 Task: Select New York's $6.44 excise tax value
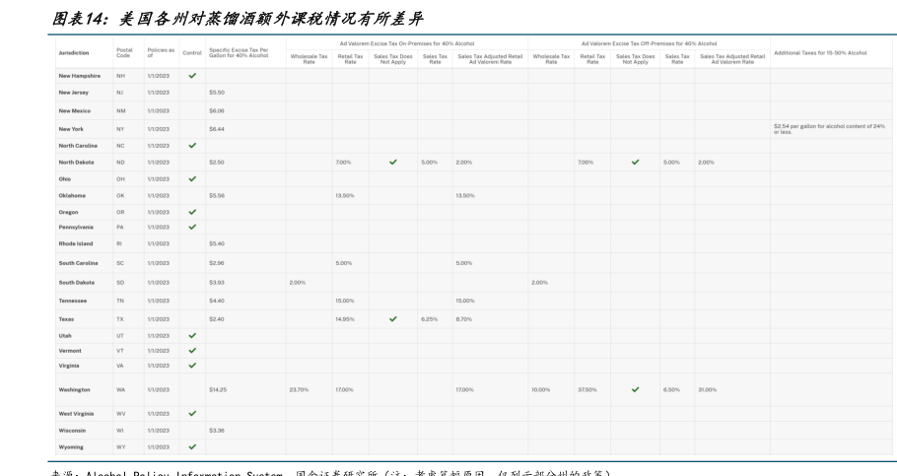pos(216,129)
